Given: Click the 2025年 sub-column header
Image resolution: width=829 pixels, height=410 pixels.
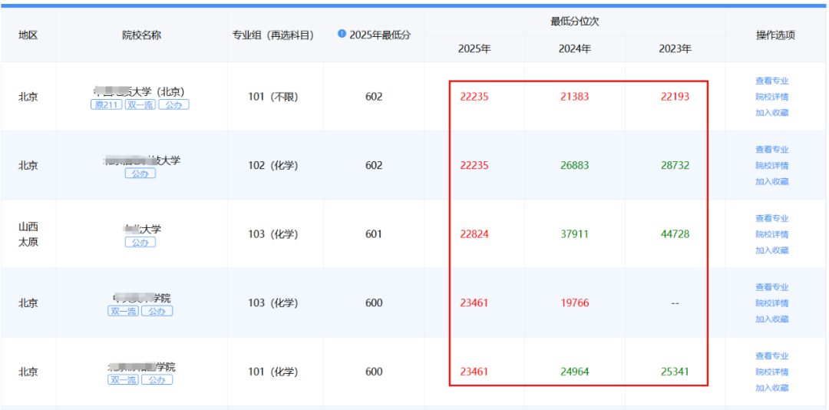Looking at the screenshot, I should tap(474, 48).
